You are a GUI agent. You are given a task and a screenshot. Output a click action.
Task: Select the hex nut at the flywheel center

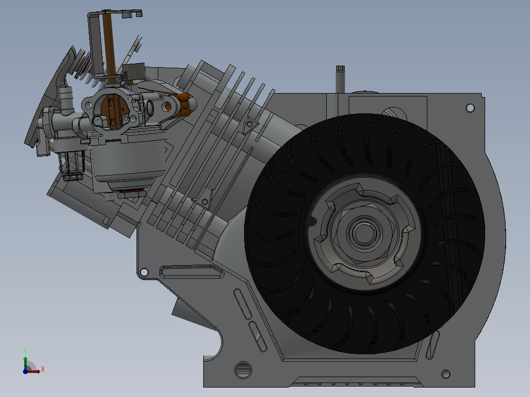(365, 234)
